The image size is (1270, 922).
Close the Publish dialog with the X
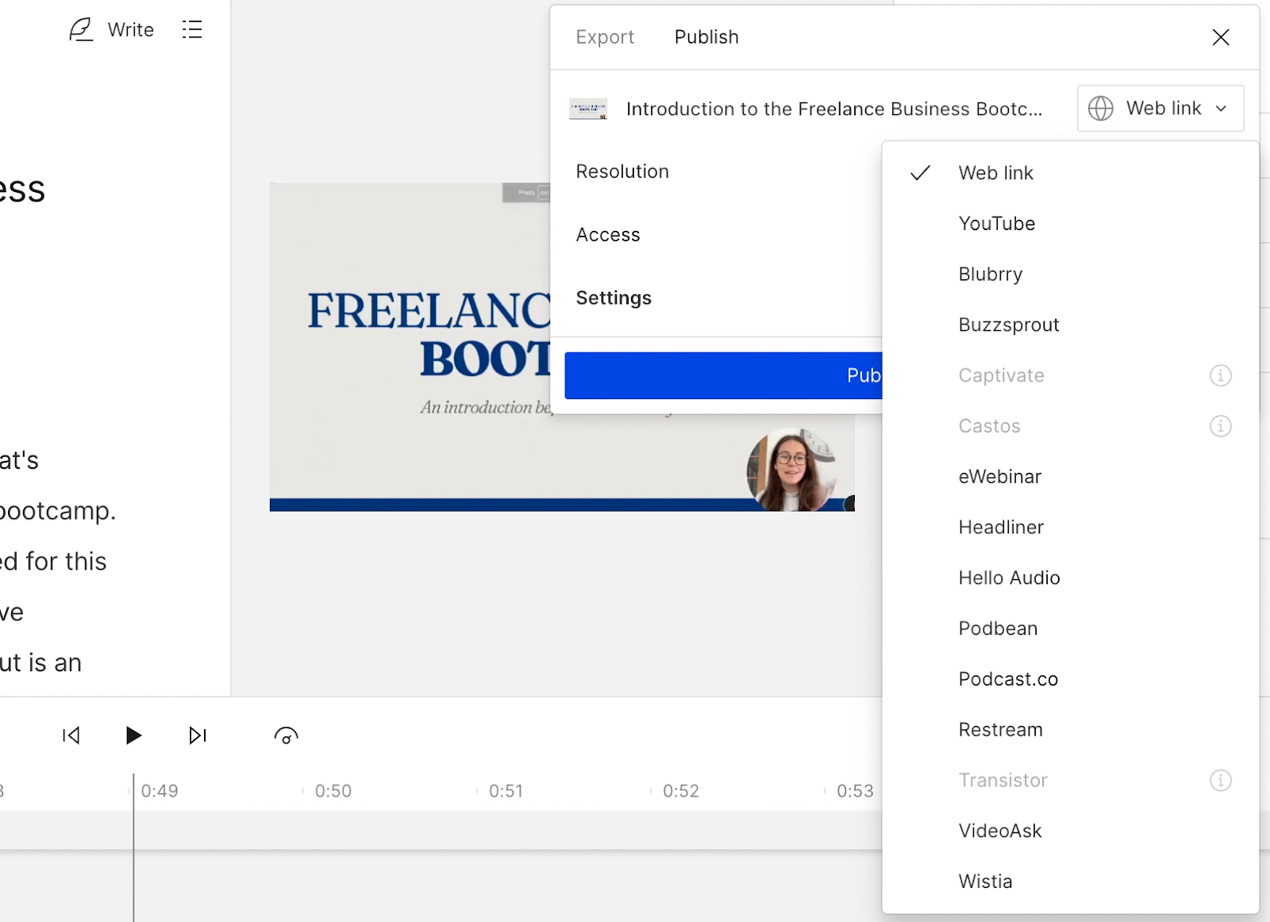tap(1221, 37)
